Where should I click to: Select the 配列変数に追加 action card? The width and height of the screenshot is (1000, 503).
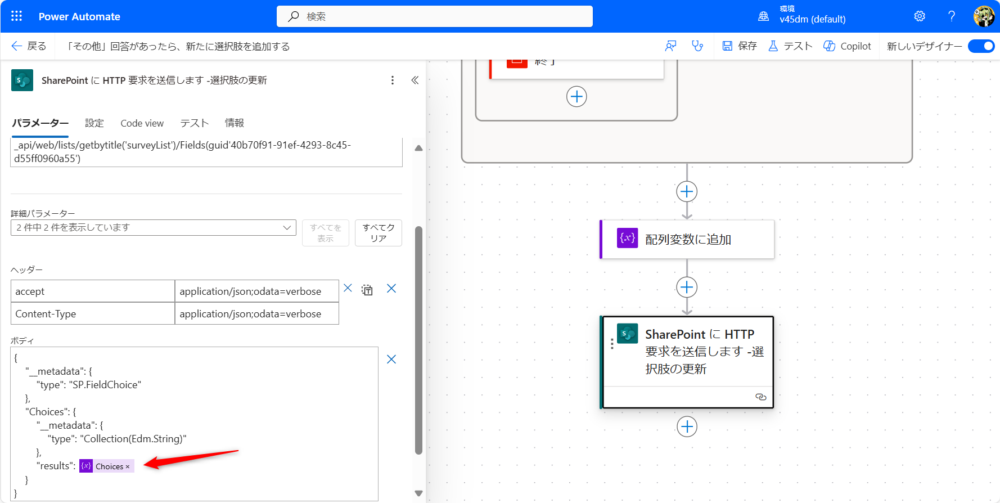point(687,239)
